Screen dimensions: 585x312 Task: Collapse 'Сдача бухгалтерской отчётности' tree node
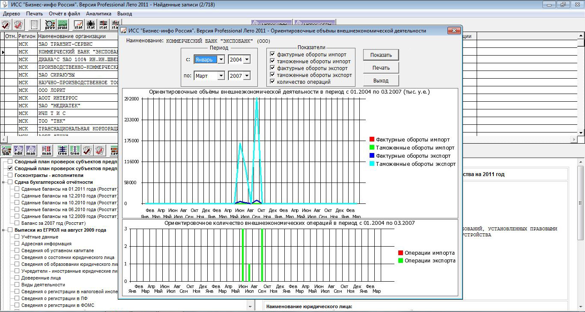point(4,182)
